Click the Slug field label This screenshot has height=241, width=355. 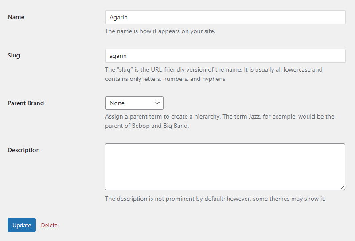click(14, 56)
